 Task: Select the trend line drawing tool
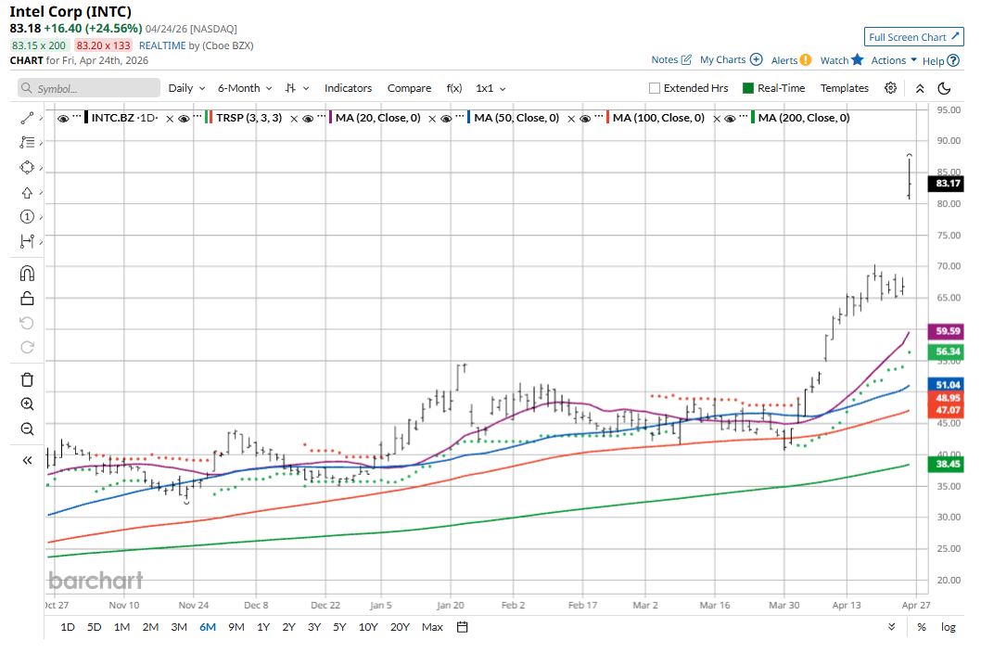(x=27, y=118)
